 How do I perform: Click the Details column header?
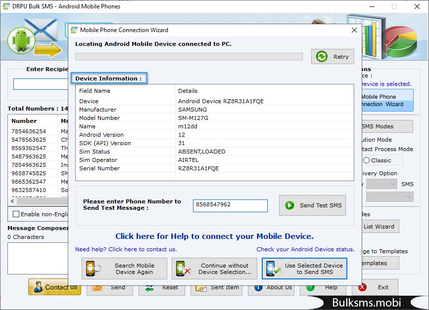point(188,91)
